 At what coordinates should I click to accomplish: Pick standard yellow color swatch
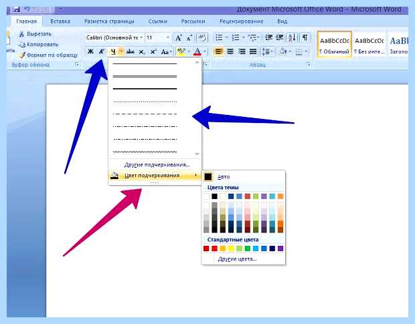(x=231, y=249)
